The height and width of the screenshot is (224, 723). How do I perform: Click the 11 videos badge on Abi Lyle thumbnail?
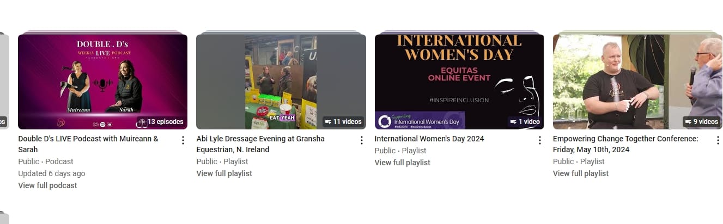343,122
